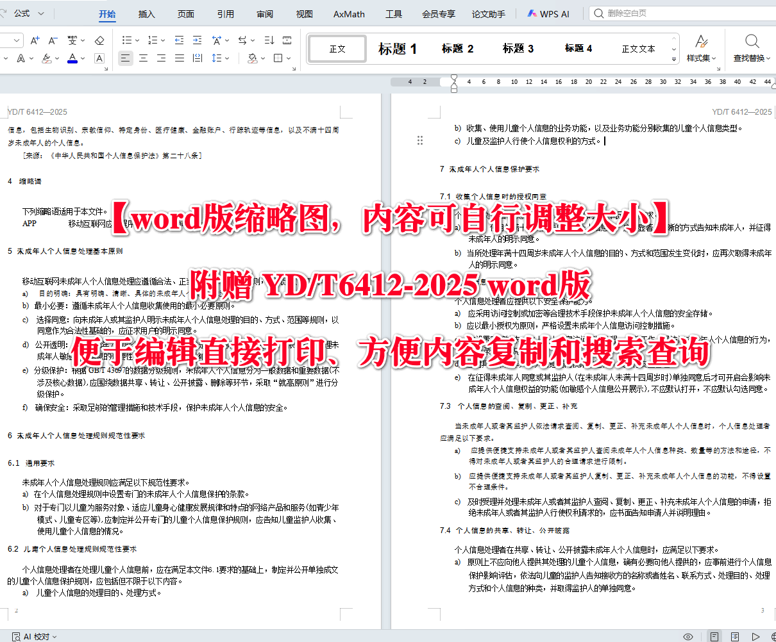Apply the 标题 3 style
Viewport: 776px width, 642px height.
coord(518,49)
